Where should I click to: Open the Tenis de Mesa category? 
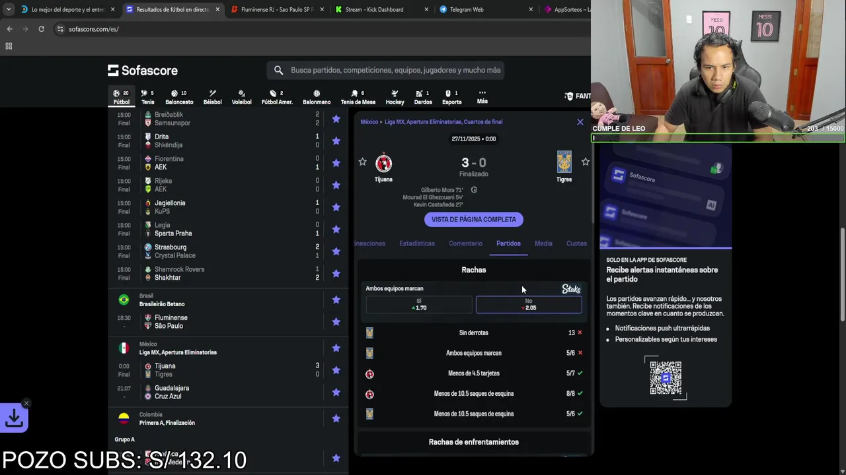tap(358, 97)
